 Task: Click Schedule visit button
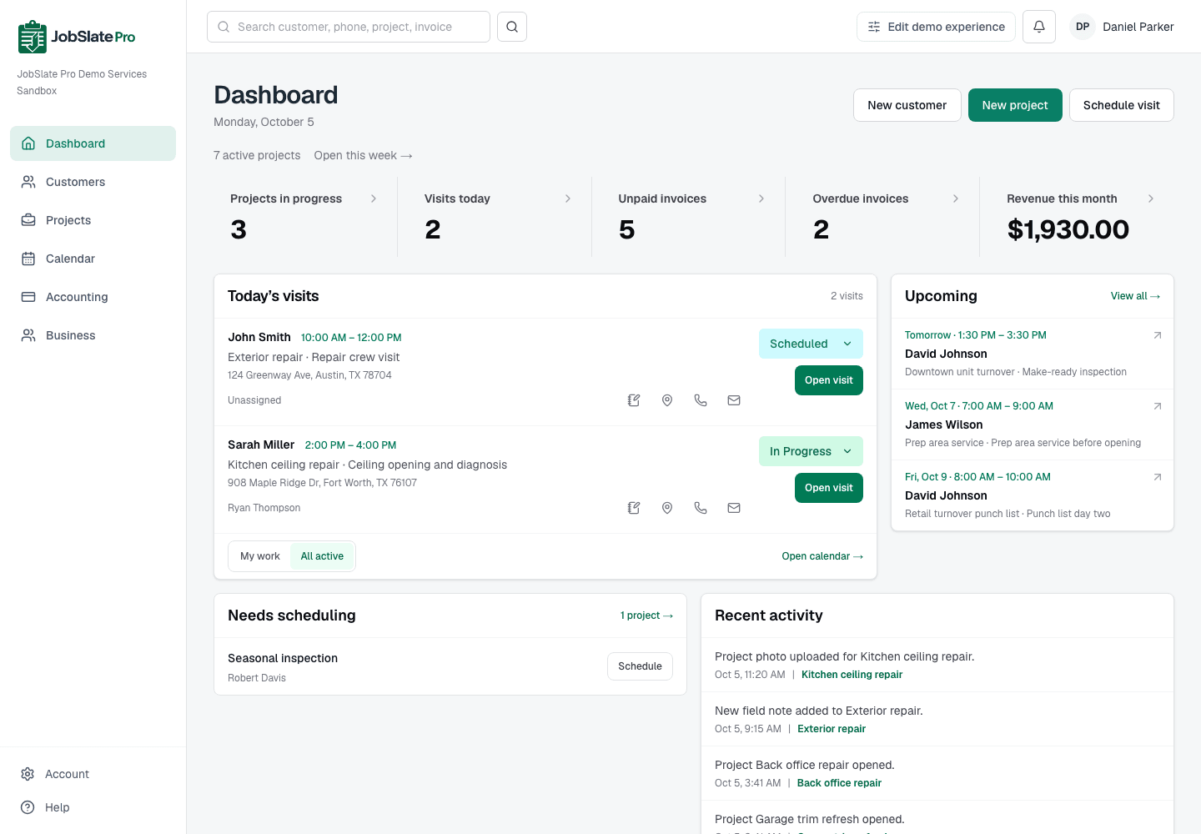click(x=1121, y=105)
